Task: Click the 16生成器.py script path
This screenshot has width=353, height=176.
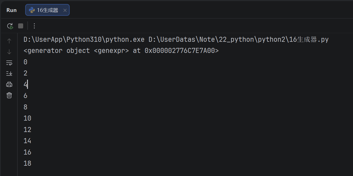Action: coord(239,40)
